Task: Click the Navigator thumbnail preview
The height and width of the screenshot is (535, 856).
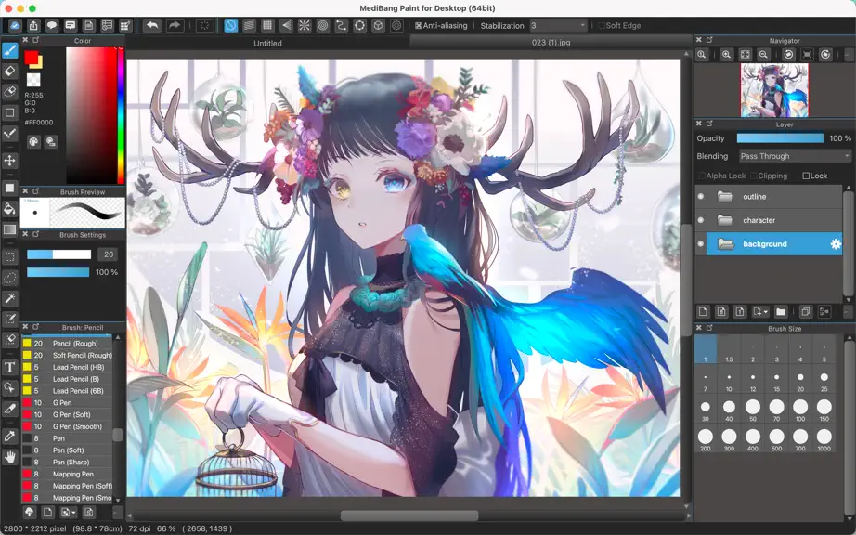Action: tap(774, 90)
